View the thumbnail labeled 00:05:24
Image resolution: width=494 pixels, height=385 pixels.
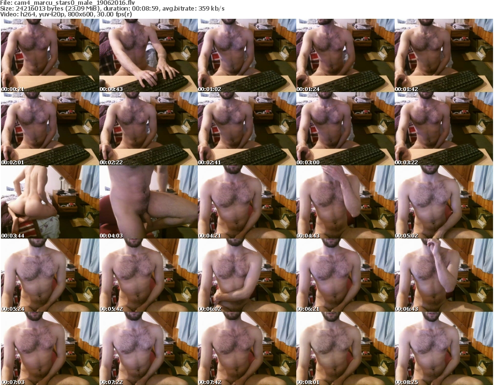click(x=50, y=276)
